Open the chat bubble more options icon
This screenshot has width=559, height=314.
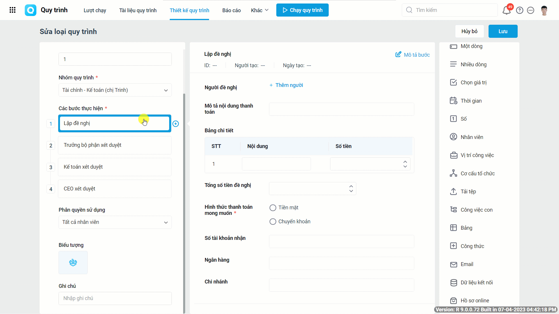531,10
